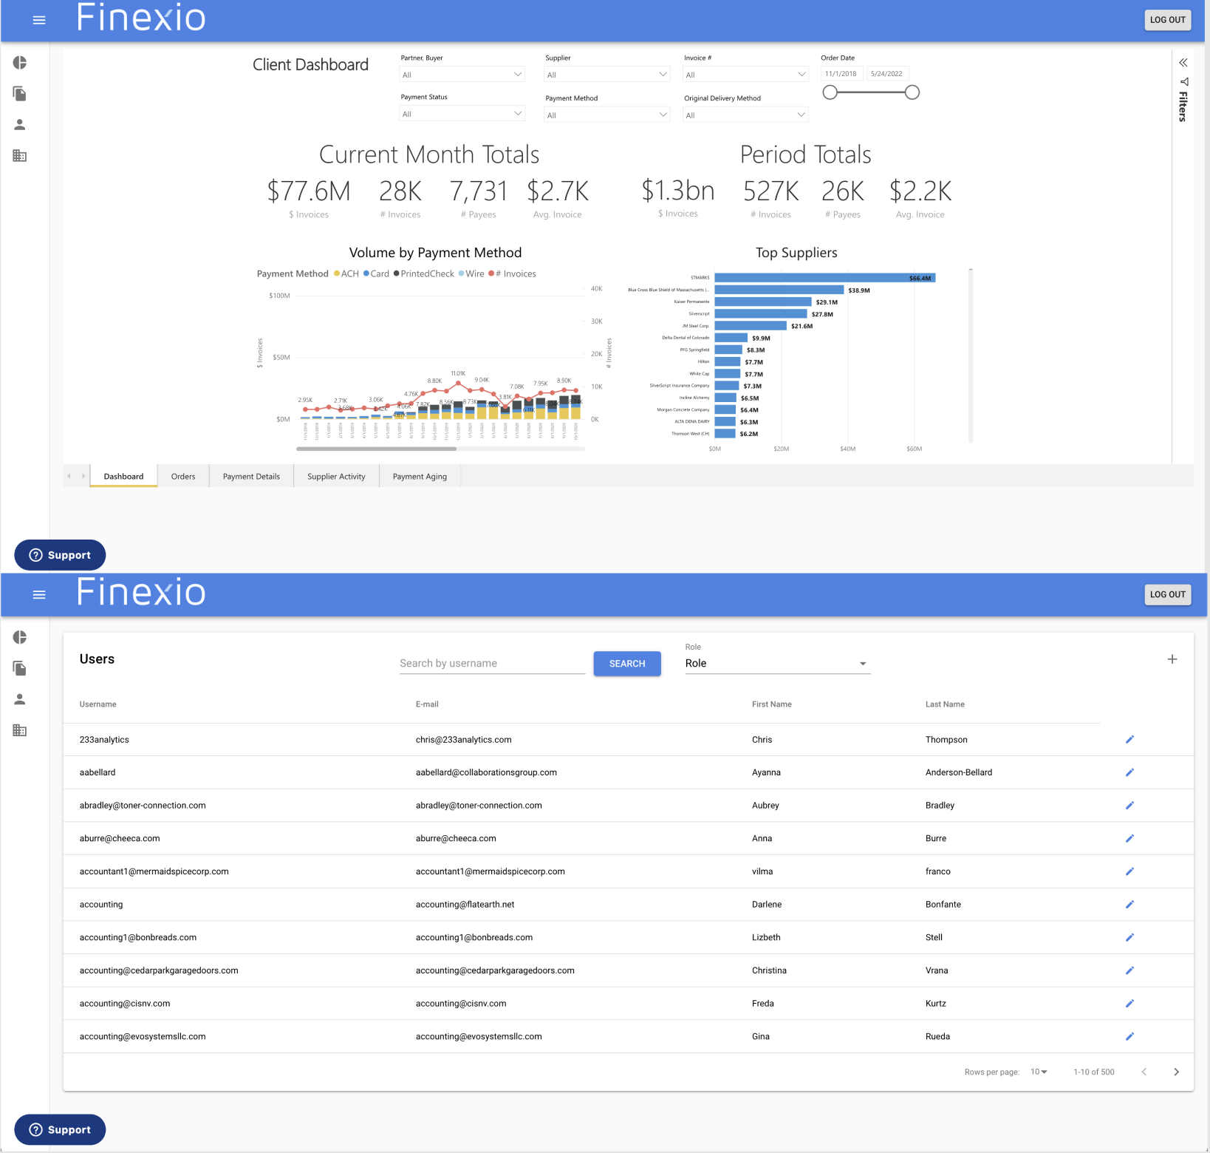Edit Darlene Bonfante row pencil icon
This screenshot has width=1210, height=1153.
(1129, 905)
